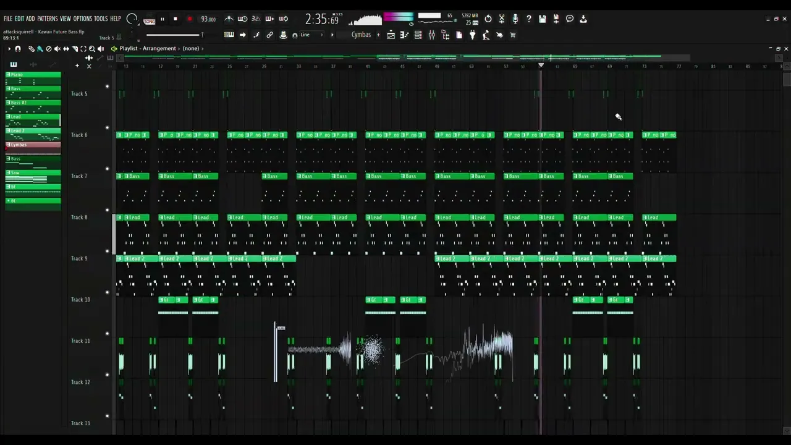
Task: Open the speech bubble news icon
Action: tap(570, 19)
